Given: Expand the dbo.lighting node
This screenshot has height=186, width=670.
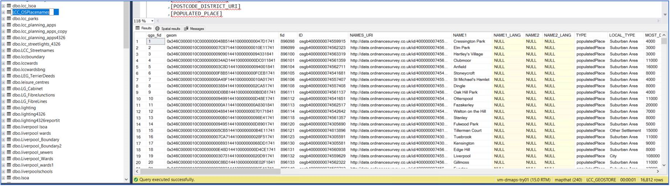Looking at the screenshot, I should click(x=3, y=108).
